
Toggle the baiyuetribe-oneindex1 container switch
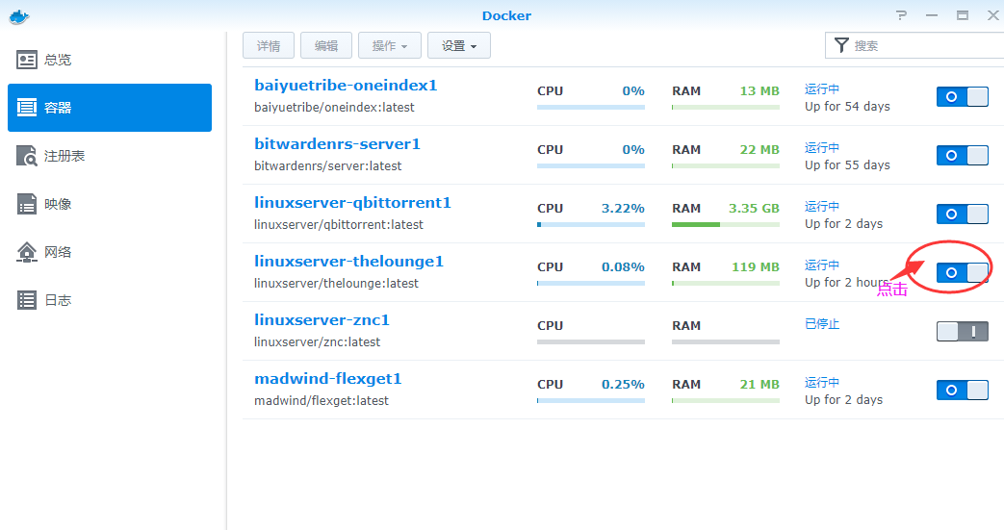point(963,96)
